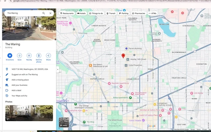Click the address location pin icon

[x=7, y=69]
